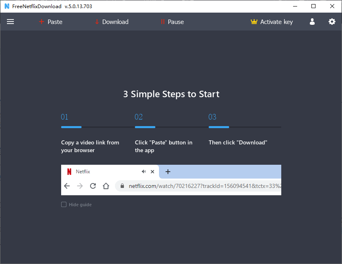Click the FreeNetflixDownload logo in title bar
The image size is (342, 264).
(x=7, y=7)
